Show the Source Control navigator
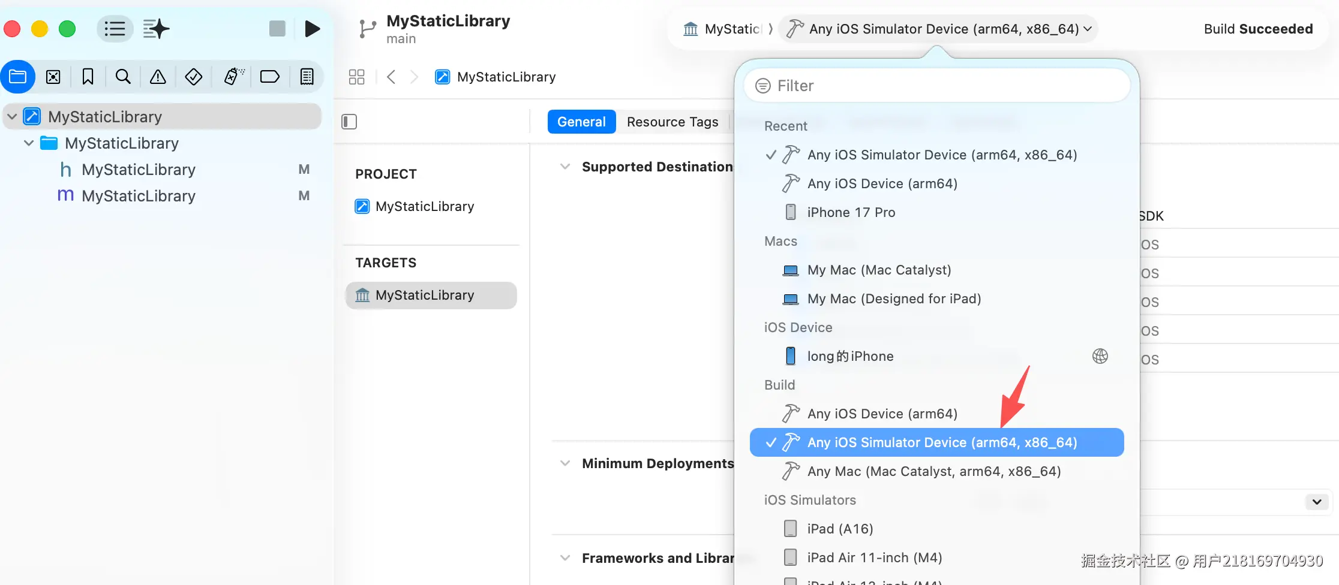Screen dimensions: 1339x585 point(53,77)
